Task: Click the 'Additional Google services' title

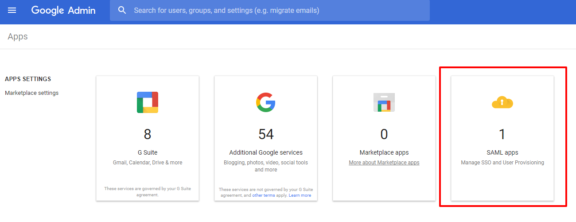Action: [x=266, y=152]
